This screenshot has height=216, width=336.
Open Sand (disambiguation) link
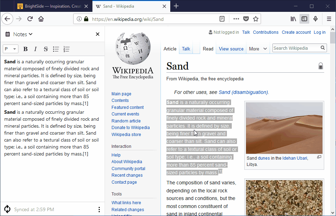click(243, 92)
